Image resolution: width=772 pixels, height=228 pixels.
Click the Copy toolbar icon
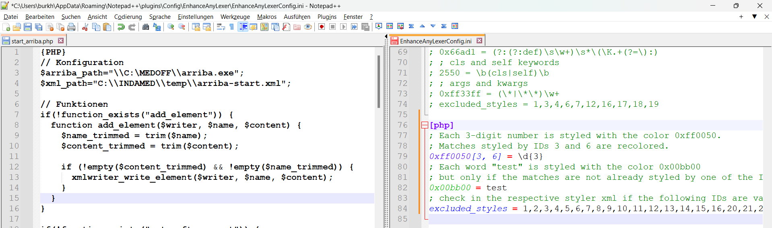tap(96, 27)
